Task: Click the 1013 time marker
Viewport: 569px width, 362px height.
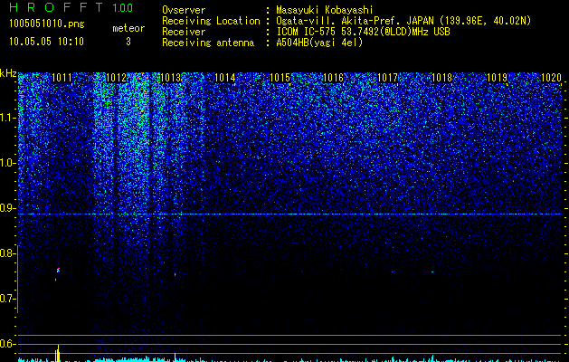Action: pyautogui.click(x=170, y=78)
